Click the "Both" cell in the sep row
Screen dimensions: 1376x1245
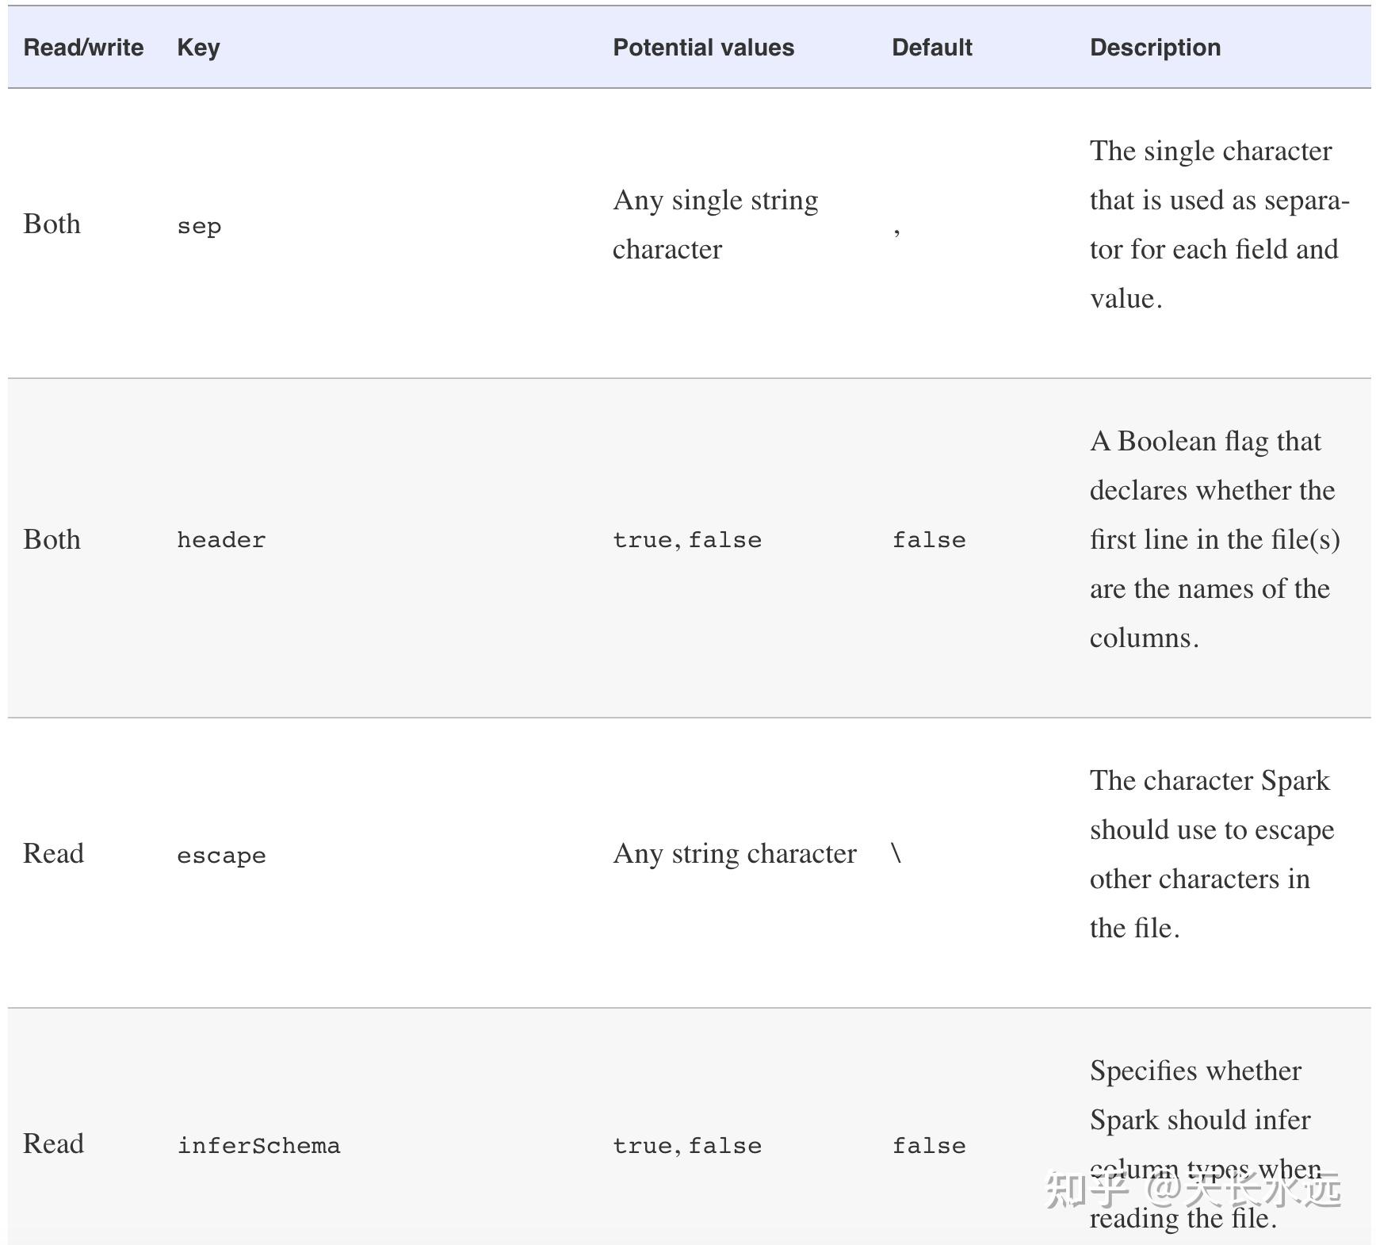[x=52, y=224]
